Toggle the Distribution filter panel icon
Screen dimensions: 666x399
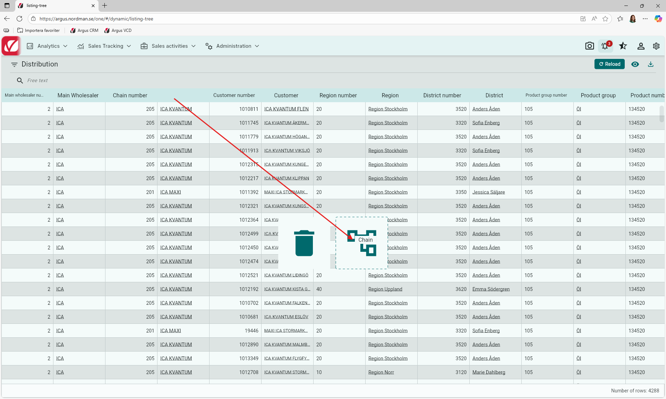pyautogui.click(x=14, y=64)
